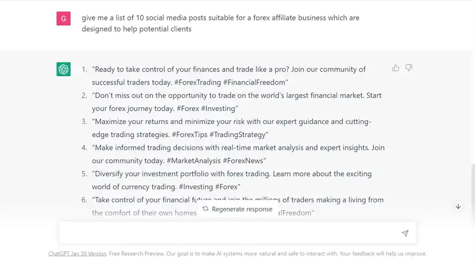The height and width of the screenshot is (267, 475).
Task: Click the pink G user avatar
Action: coord(64,18)
